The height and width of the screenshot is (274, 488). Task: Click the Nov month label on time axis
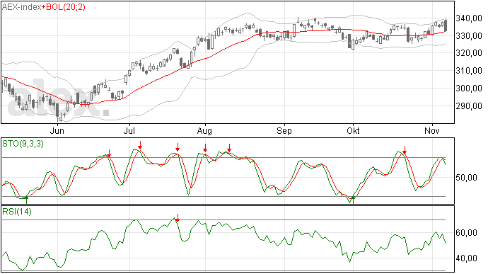tap(432, 130)
